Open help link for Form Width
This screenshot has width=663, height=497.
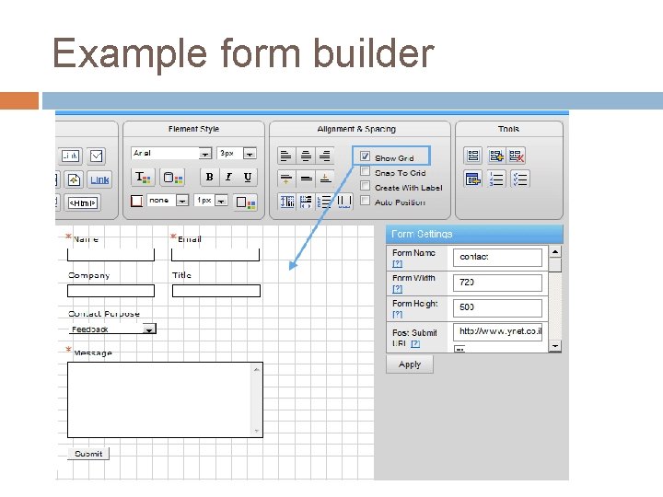(397, 289)
